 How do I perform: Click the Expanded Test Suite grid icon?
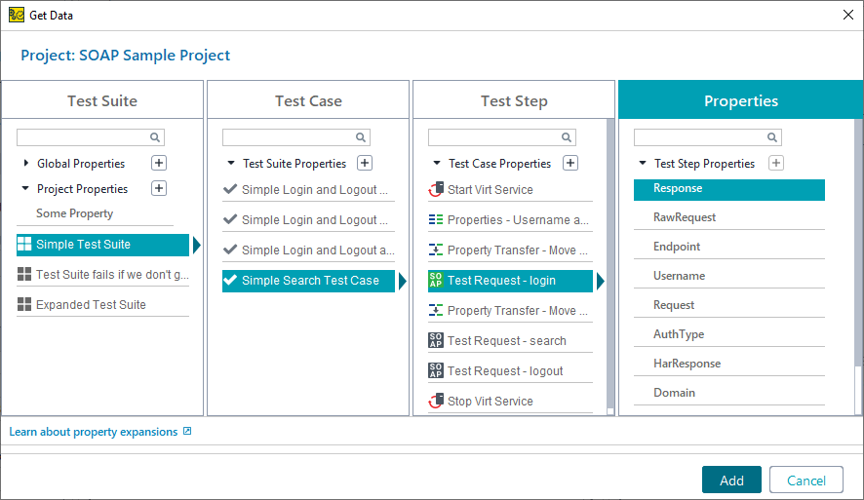[x=24, y=304]
